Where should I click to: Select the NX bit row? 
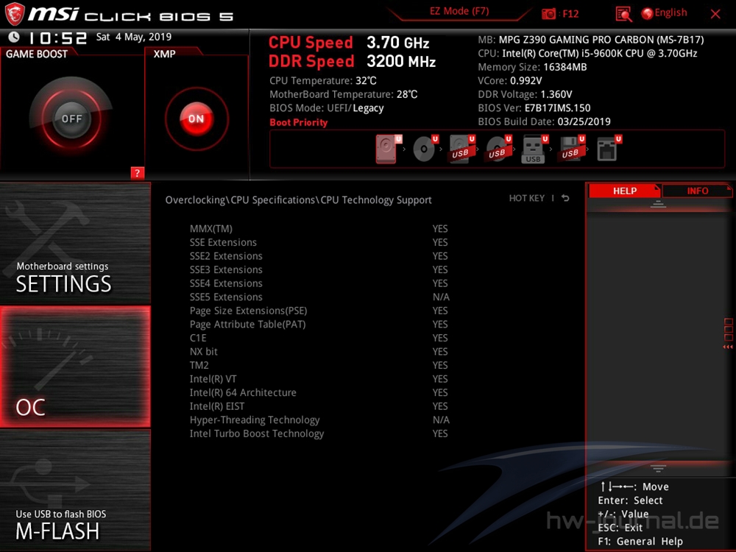(319, 351)
